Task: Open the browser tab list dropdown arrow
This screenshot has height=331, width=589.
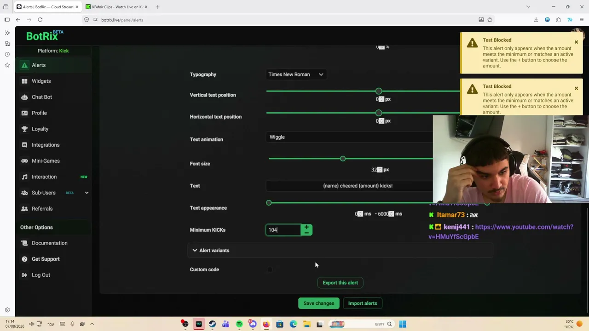Action: (528, 7)
